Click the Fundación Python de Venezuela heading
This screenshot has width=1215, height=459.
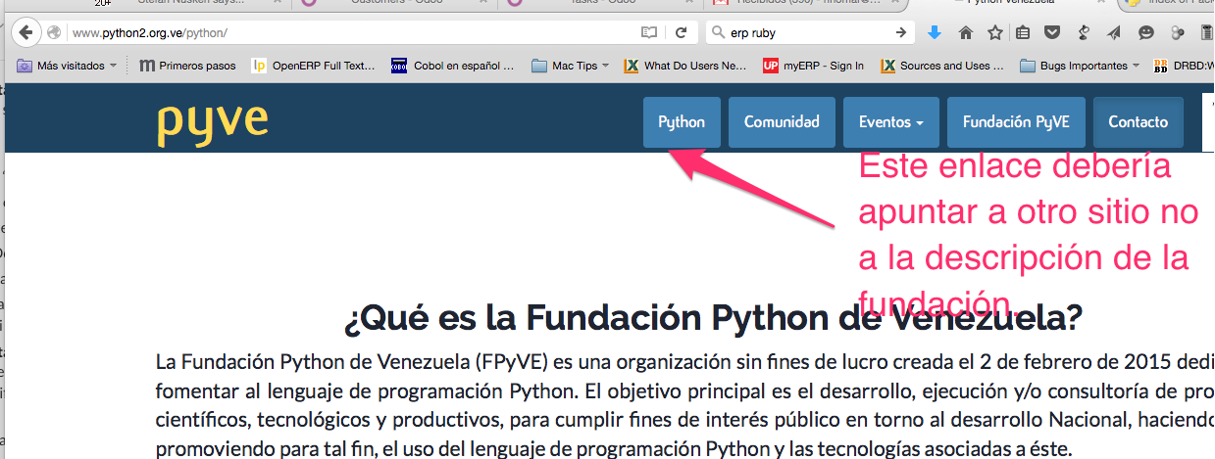click(713, 317)
